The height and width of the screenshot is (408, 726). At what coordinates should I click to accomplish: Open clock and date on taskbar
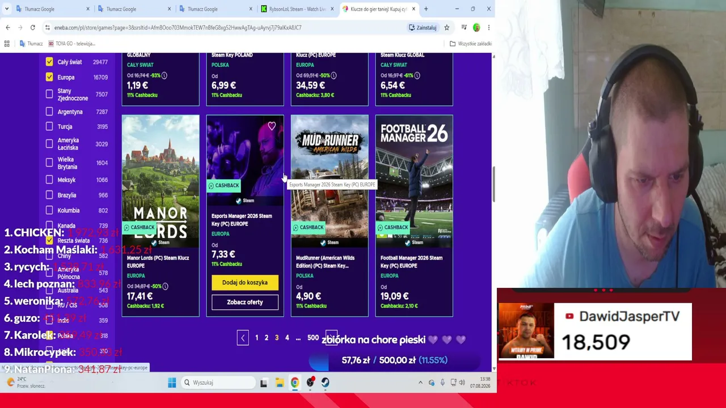(x=480, y=382)
